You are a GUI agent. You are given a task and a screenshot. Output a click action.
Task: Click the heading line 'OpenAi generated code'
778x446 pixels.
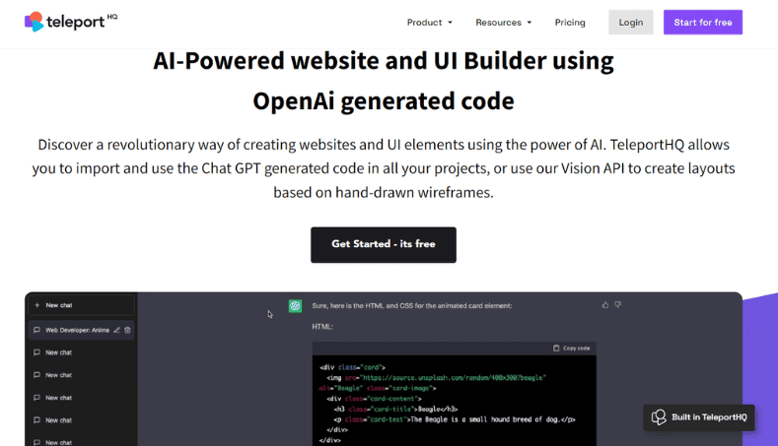click(383, 101)
